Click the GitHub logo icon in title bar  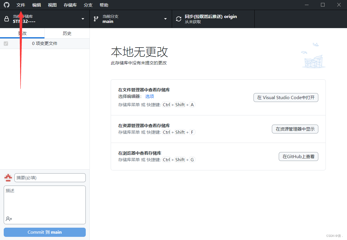pyautogui.click(x=6, y=5)
